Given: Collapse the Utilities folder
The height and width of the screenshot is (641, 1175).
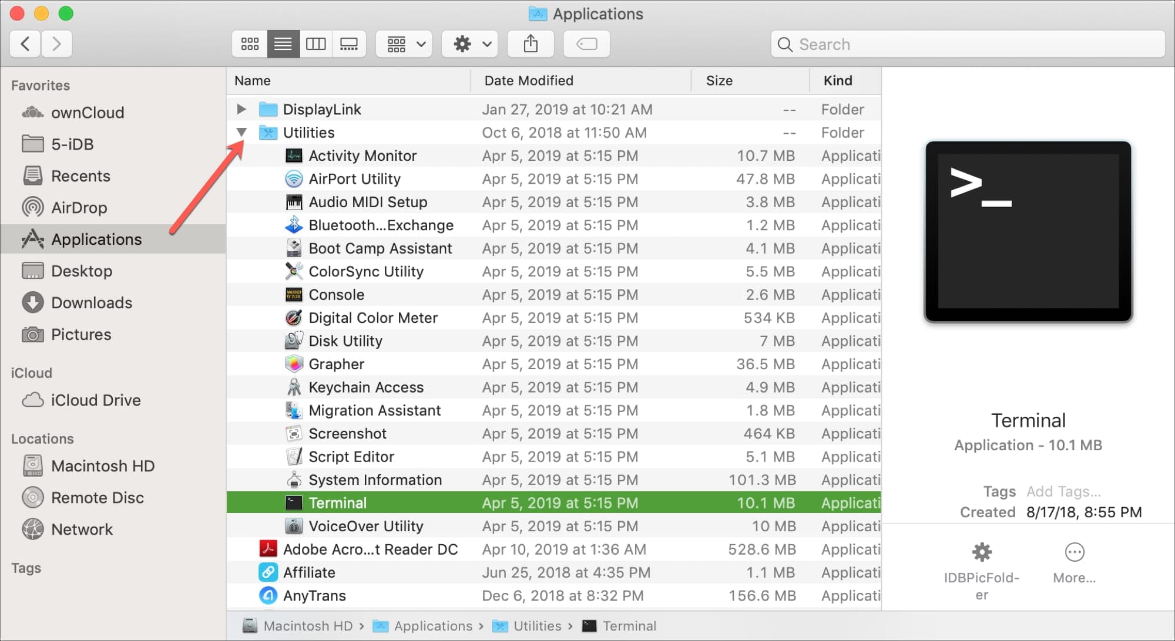Looking at the screenshot, I should click(x=241, y=132).
